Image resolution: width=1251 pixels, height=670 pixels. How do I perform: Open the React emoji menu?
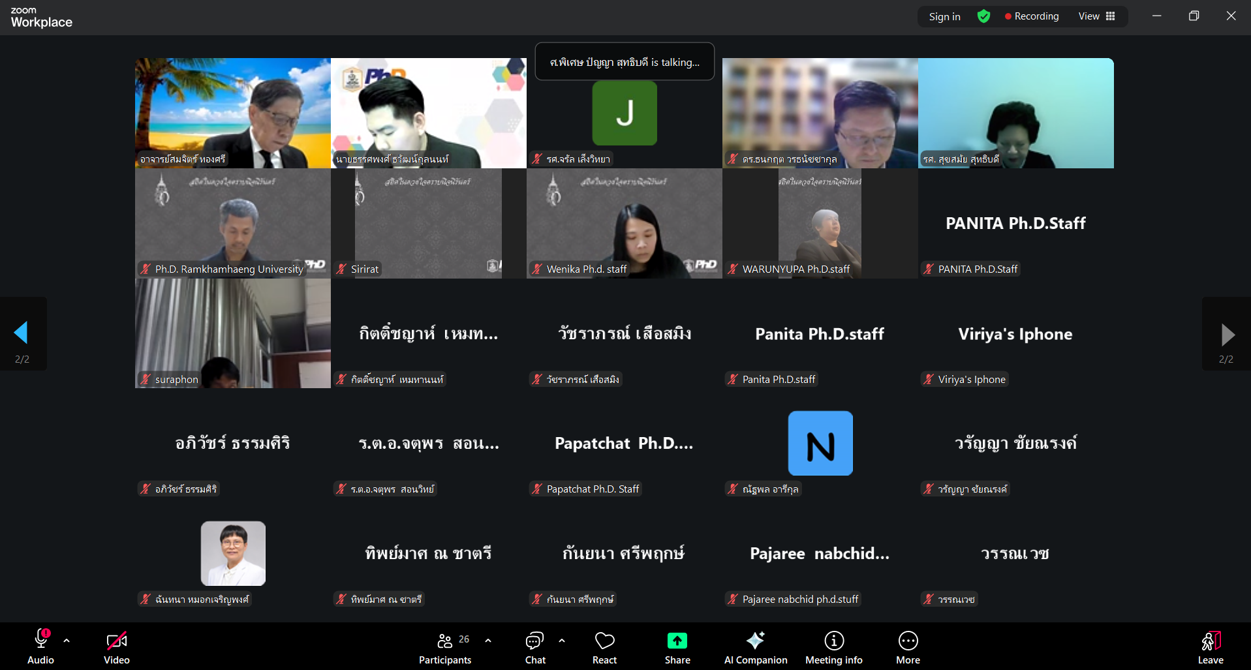coord(604,648)
